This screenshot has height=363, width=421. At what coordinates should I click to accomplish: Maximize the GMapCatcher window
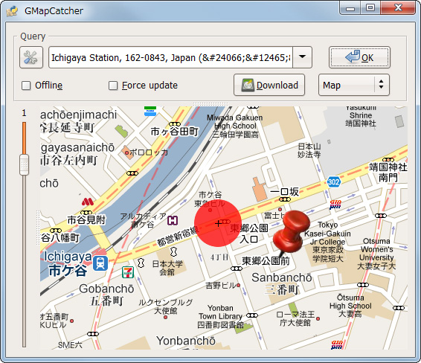(370, 7)
